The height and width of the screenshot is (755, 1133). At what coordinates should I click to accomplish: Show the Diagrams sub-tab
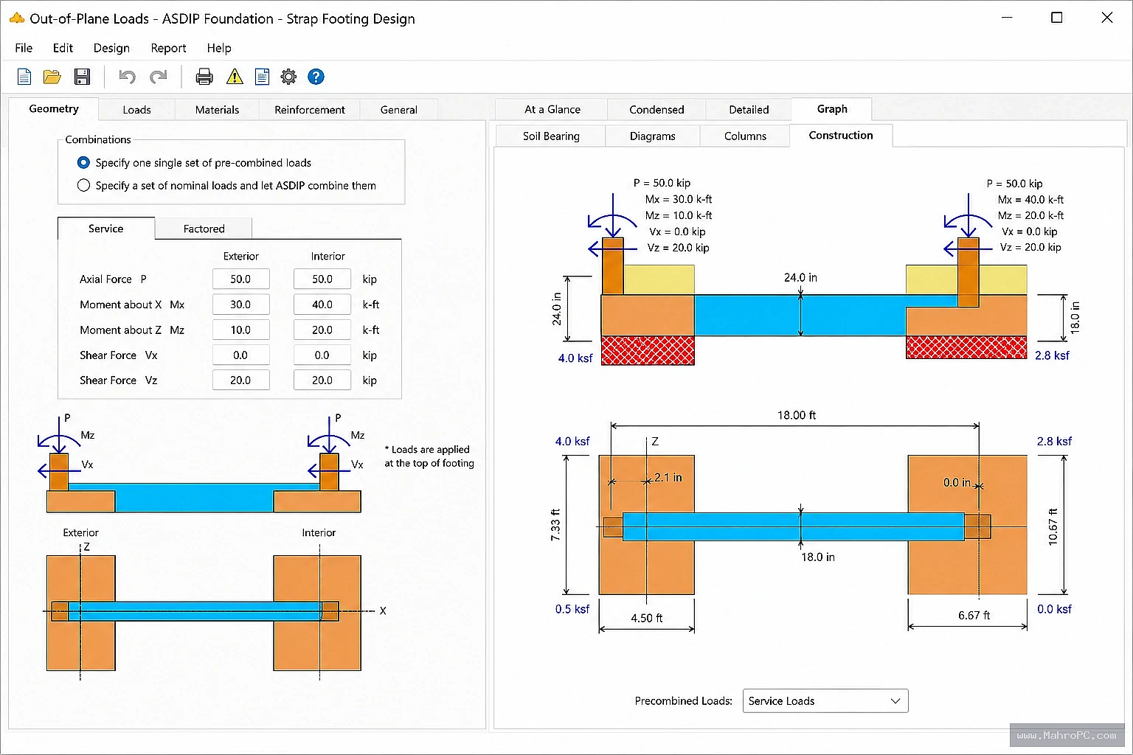pyautogui.click(x=652, y=136)
